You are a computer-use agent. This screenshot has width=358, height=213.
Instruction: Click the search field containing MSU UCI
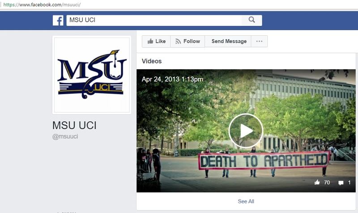(x=154, y=20)
